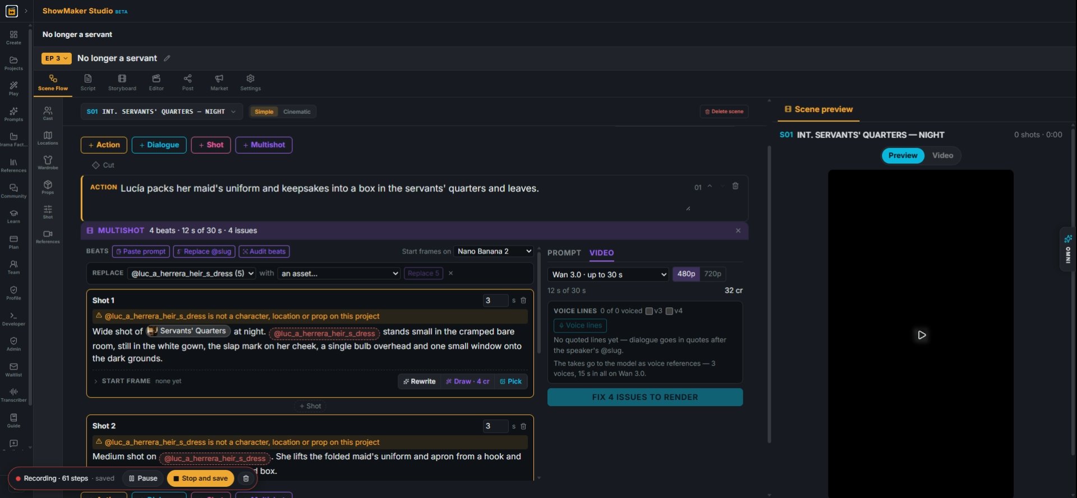This screenshot has height=498, width=1077.
Task: Toggle the v4 voice checkbox
Action: tap(669, 311)
